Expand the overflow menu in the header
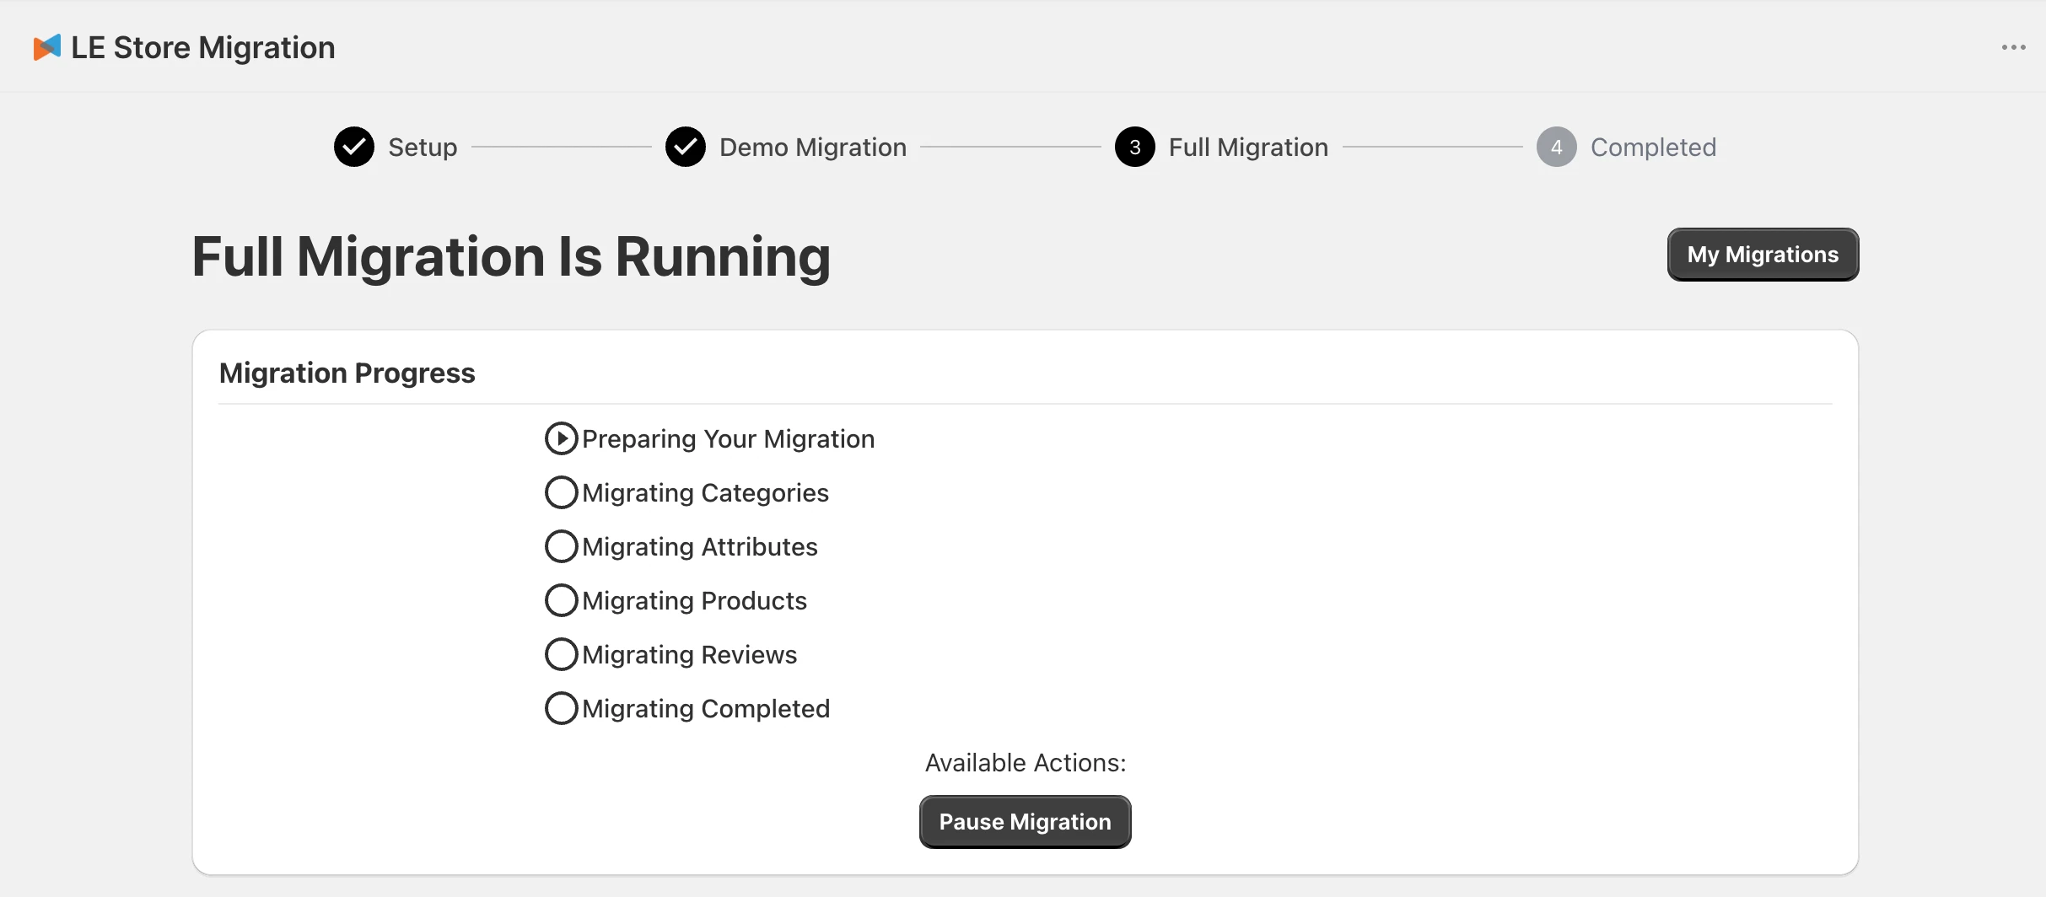2046x897 pixels. (x=2015, y=46)
